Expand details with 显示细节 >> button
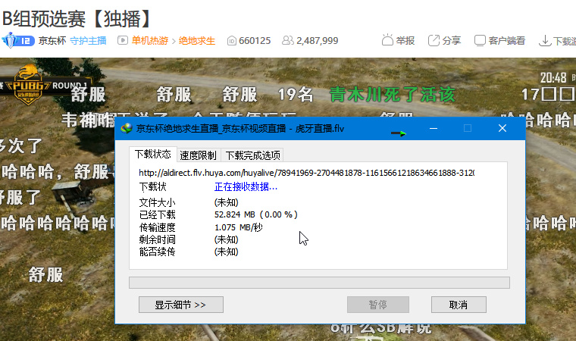 click(180, 305)
